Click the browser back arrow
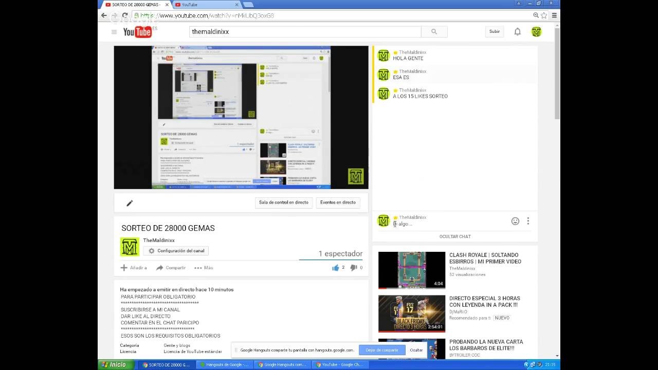This screenshot has width=658, height=370. (x=104, y=15)
